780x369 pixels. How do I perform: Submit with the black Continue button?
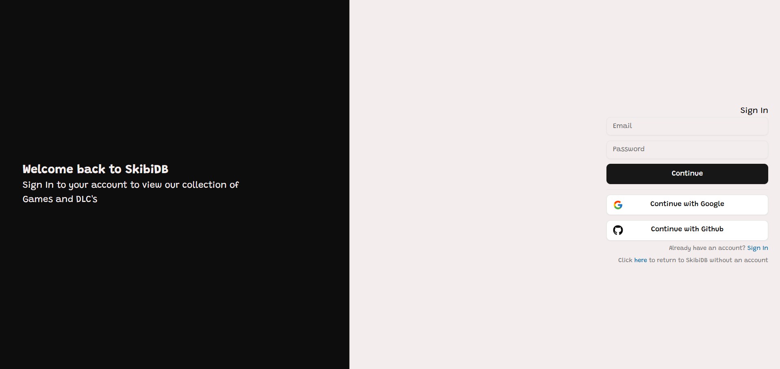(x=687, y=174)
